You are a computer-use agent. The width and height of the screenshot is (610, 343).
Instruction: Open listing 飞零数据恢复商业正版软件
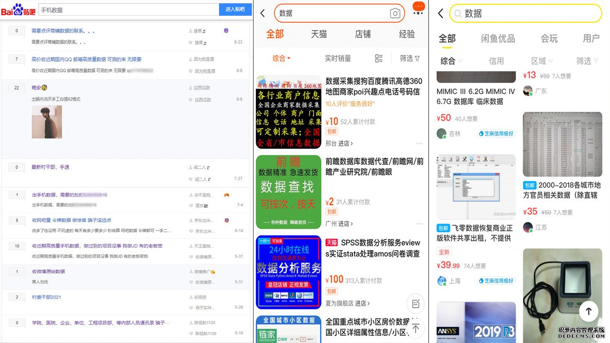point(476,233)
